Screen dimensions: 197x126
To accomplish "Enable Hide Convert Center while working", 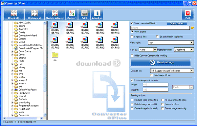I will (x=132, y=55).
